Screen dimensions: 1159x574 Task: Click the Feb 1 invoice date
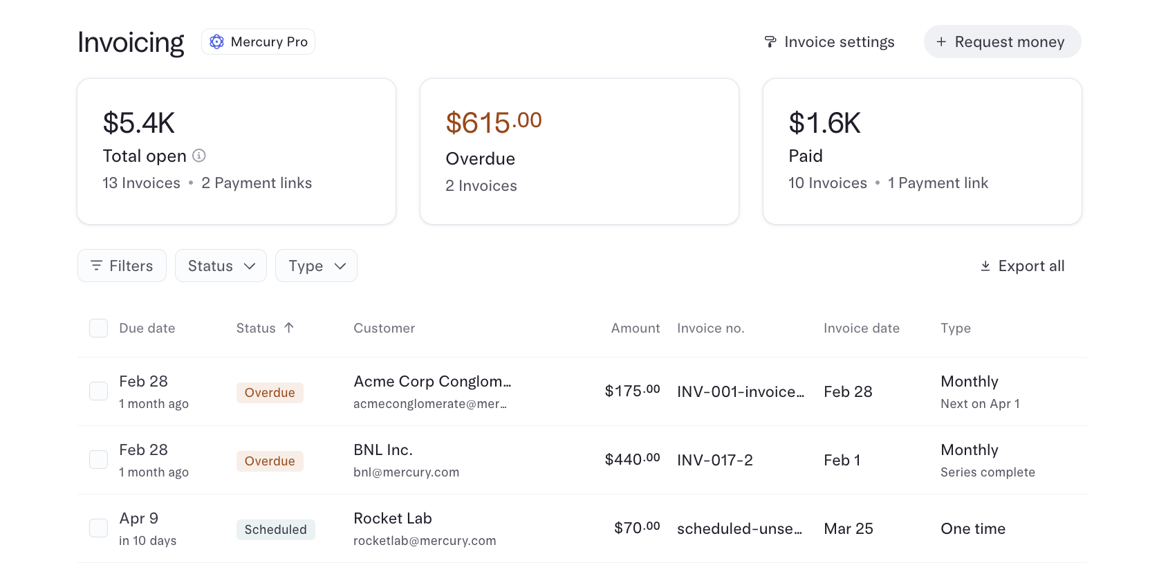click(x=842, y=461)
